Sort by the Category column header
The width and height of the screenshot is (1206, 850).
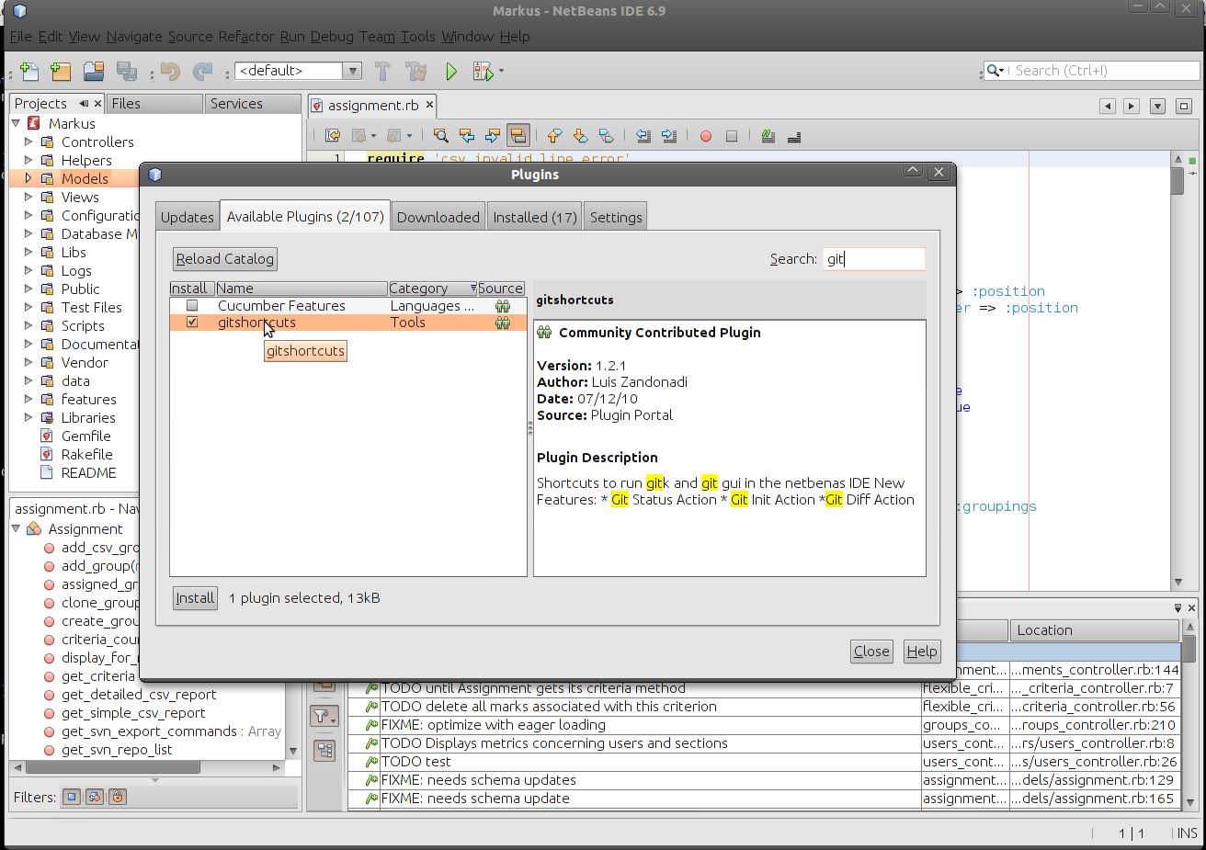[x=432, y=289]
